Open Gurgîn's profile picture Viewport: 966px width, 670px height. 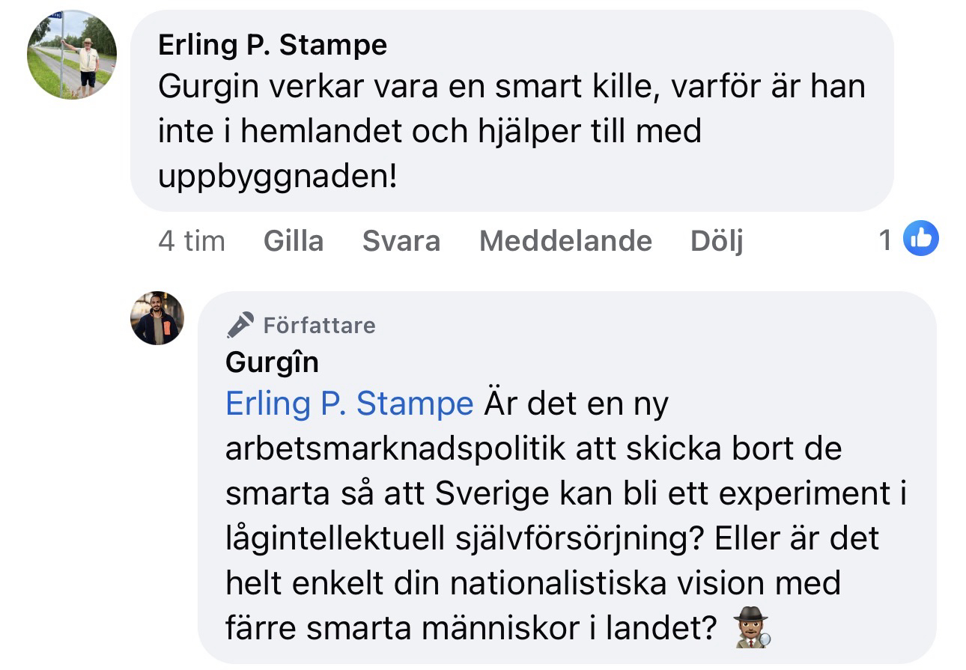[x=157, y=318]
